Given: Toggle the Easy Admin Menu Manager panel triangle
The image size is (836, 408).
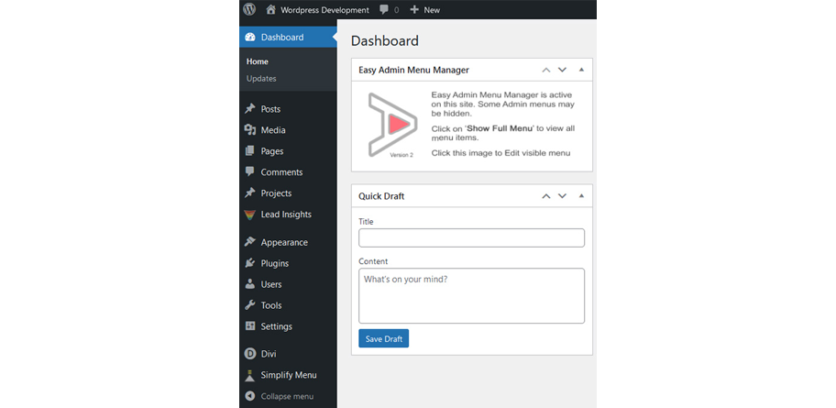Looking at the screenshot, I should [582, 70].
